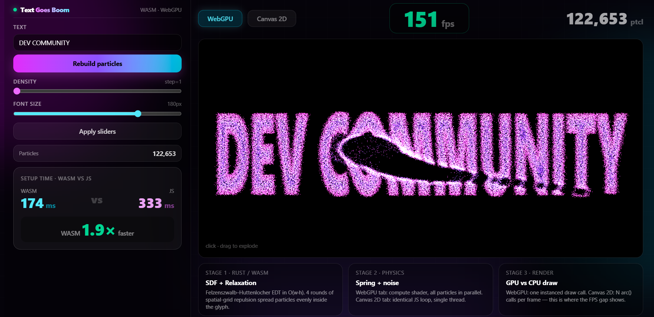Click the Apply sliders button
The width and height of the screenshot is (654, 317).
click(97, 131)
